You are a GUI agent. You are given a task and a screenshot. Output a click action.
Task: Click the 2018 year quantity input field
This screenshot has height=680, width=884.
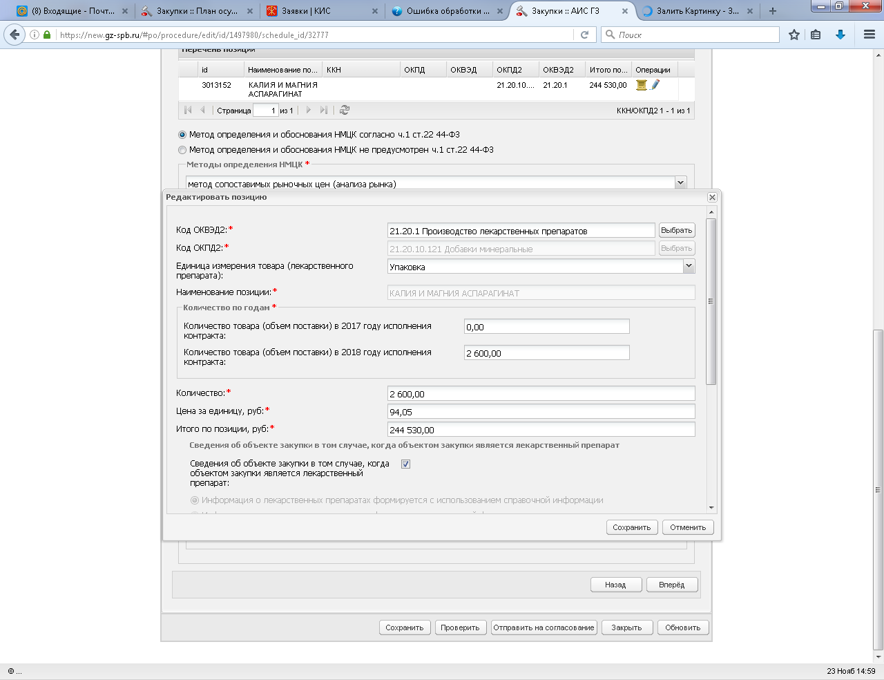tap(547, 353)
